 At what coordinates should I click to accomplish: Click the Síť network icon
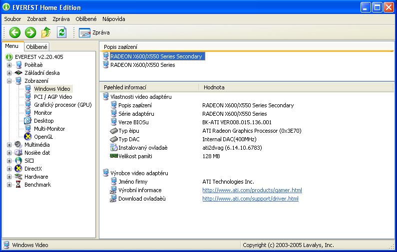click(x=18, y=161)
